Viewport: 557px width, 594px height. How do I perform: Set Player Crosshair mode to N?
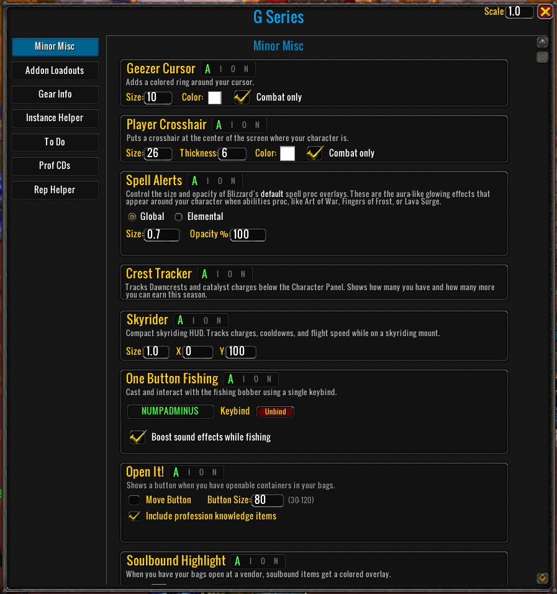click(258, 125)
